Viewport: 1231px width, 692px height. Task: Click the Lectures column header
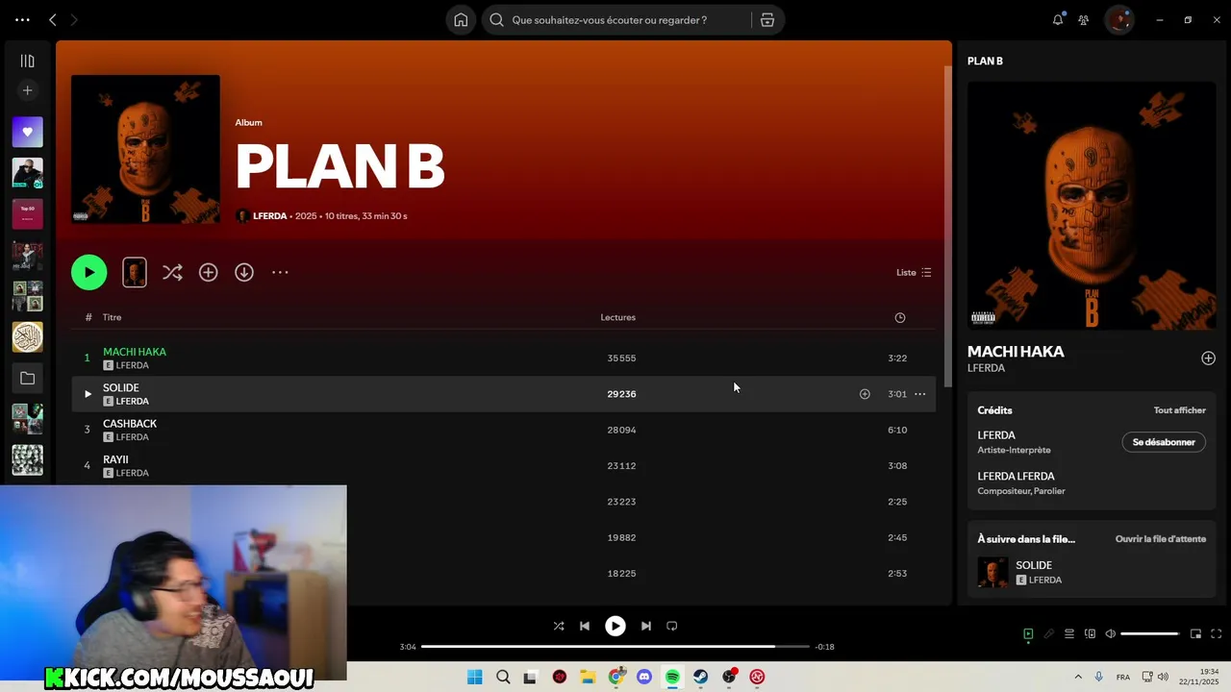617,317
